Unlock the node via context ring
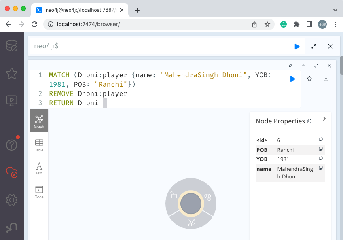 tap(173, 195)
